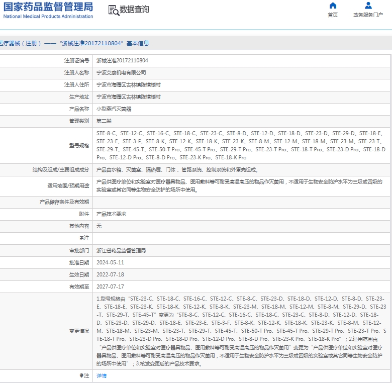392x384 pixels.
Task: Click the 生产地址 address value
Action: coord(129,97)
